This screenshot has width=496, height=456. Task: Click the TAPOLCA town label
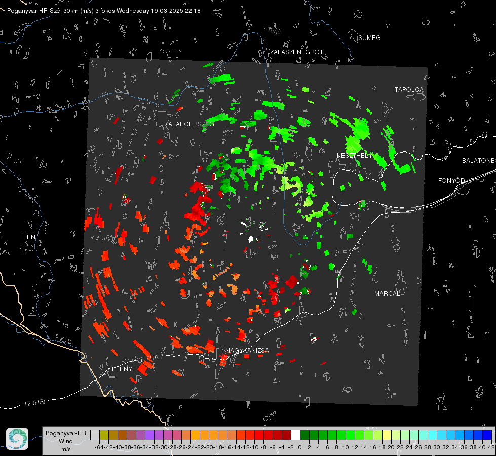point(409,90)
